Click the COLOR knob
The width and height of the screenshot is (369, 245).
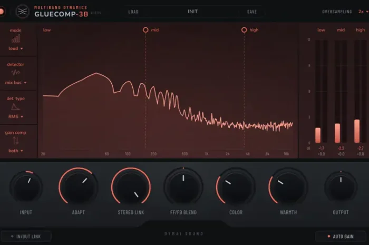click(x=236, y=187)
